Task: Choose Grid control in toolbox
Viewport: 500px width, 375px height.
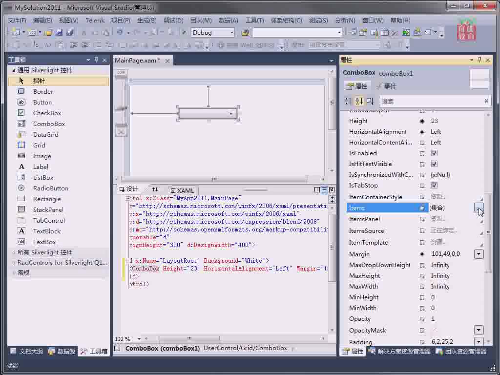Action: point(59,146)
